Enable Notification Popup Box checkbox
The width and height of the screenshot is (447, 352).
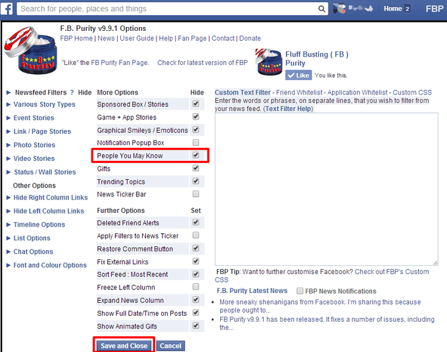(196, 143)
